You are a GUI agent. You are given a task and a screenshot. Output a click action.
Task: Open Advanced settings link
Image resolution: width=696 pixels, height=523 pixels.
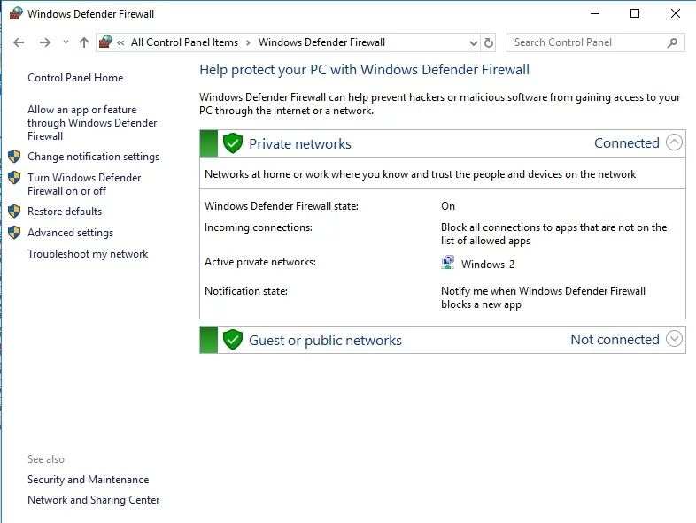click(x=70, y=233)
